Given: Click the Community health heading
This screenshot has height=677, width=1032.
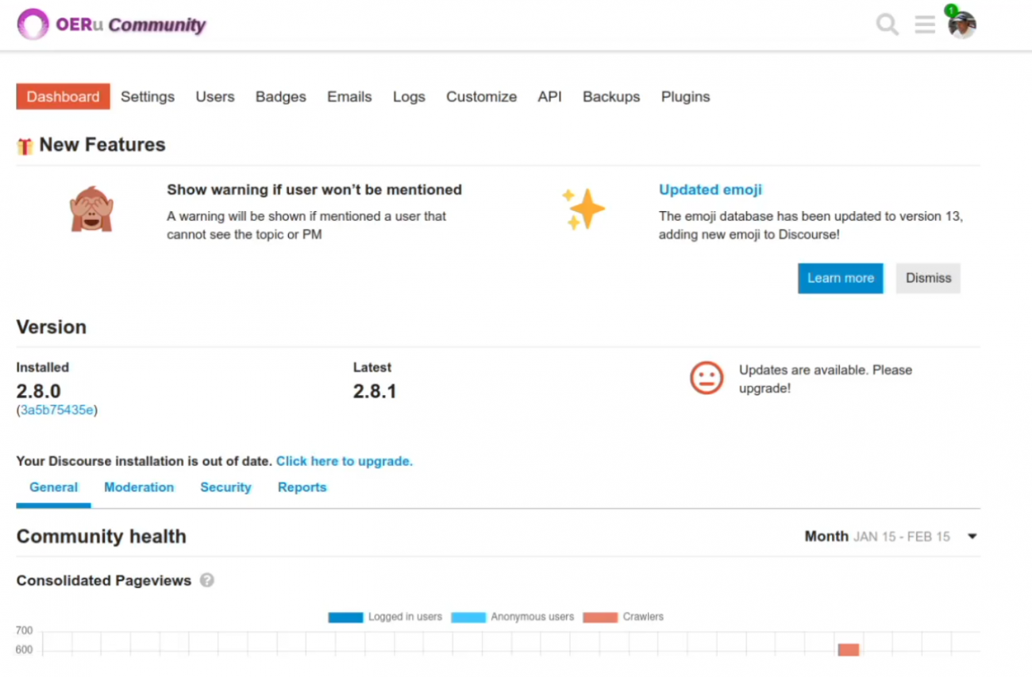Looking at the screenshot, I should click(102, 537).
